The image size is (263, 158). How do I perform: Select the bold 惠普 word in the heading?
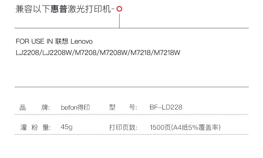(x=59, y=10)
